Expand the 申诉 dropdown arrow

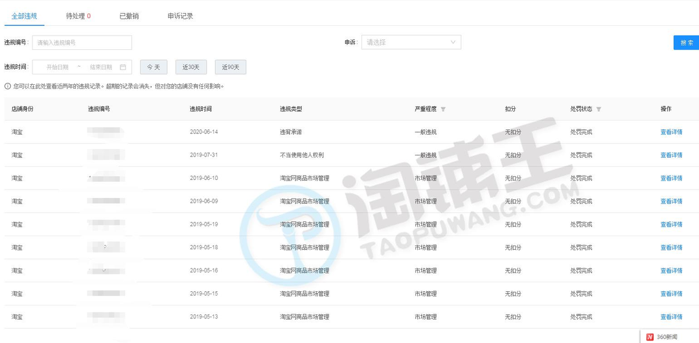[x=453, y=42]
